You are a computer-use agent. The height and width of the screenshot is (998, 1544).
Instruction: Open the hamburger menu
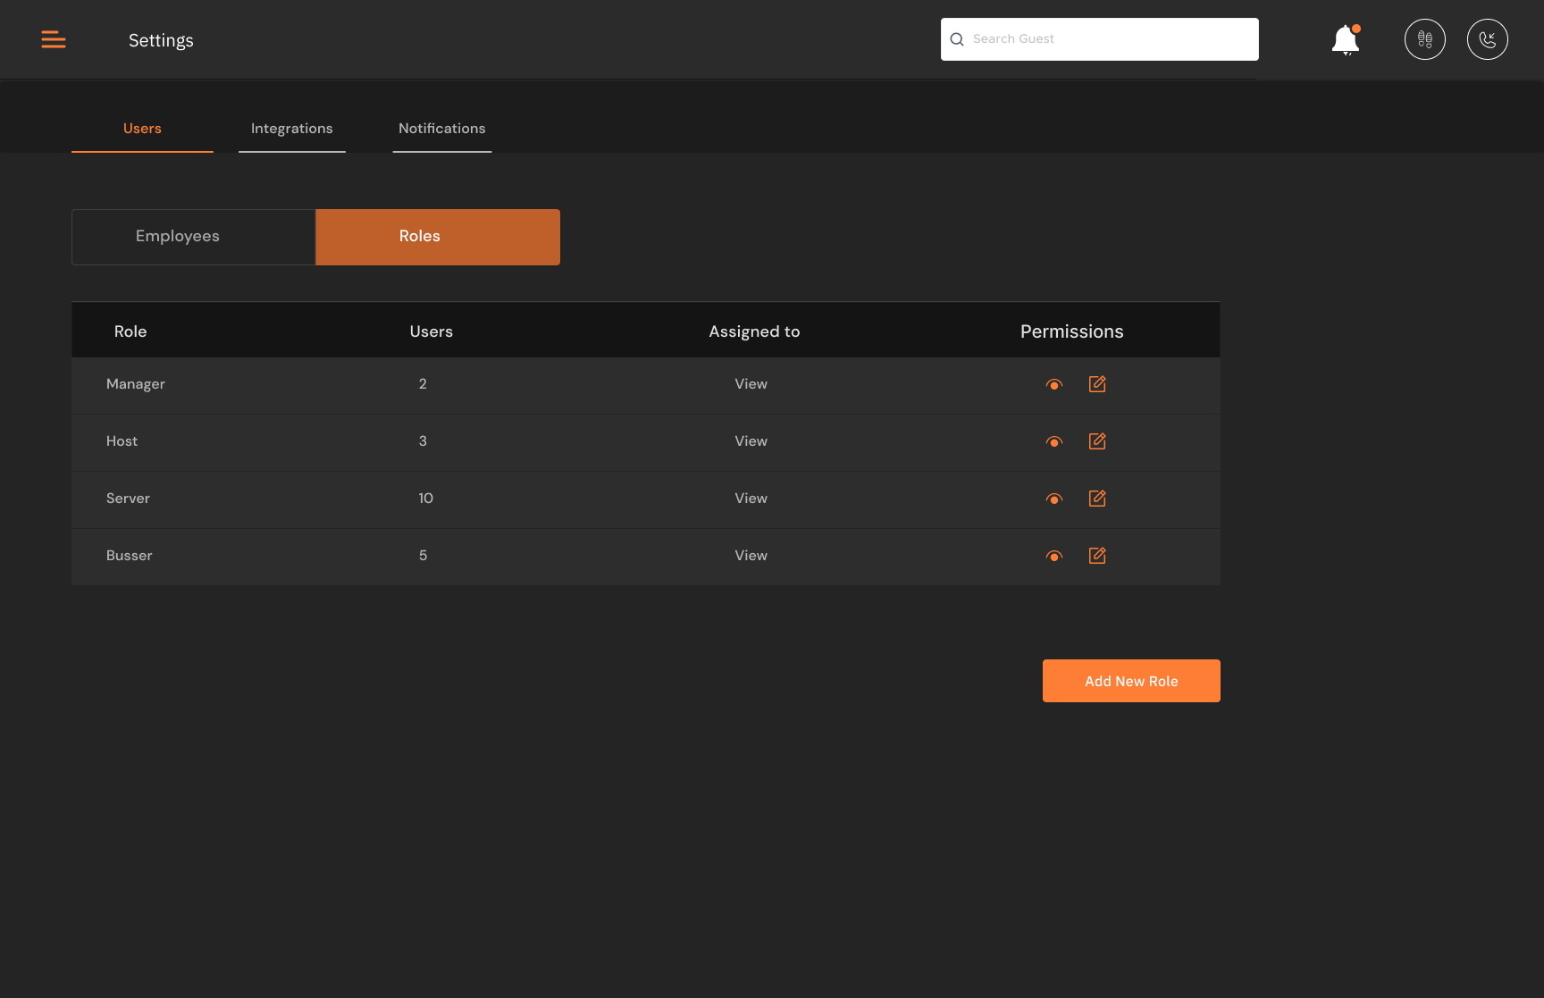point(54,39)
